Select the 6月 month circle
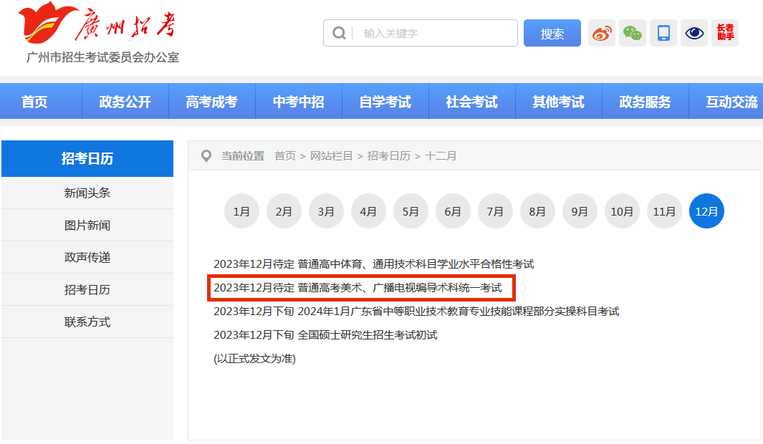 tap(453, 211)
